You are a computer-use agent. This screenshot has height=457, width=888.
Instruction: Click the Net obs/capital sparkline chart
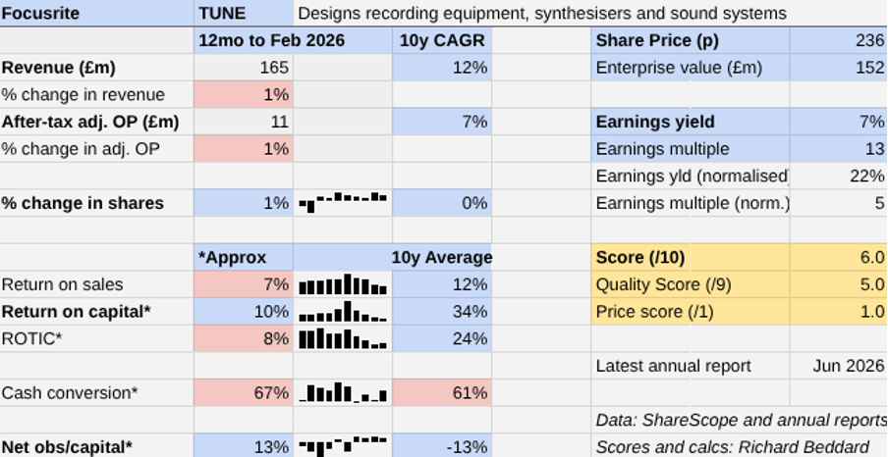point(343,446)
